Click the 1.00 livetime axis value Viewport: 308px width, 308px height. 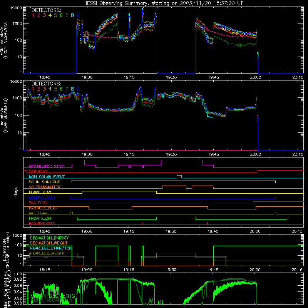click(18, 274)
